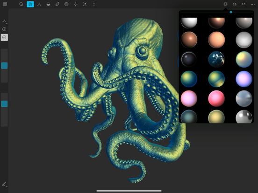
Task: Select the circle grid sphere tool icon
Action: pyautogui.click(x=66, y=4)
